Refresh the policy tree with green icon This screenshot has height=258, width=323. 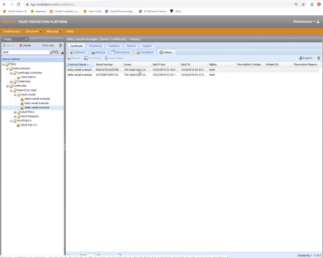click(60, 45)
